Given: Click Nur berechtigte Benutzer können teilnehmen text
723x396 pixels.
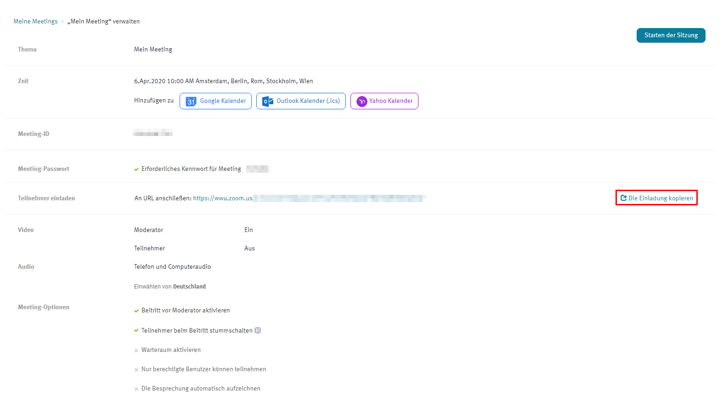Looking at the screenshot, I should coord(203,369).
